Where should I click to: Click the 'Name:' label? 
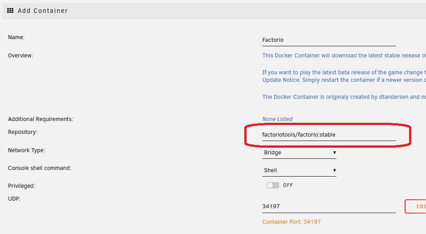[16, 37]
